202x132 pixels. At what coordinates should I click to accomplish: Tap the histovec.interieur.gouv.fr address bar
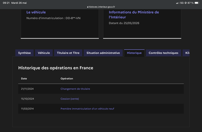coord(101,7)
